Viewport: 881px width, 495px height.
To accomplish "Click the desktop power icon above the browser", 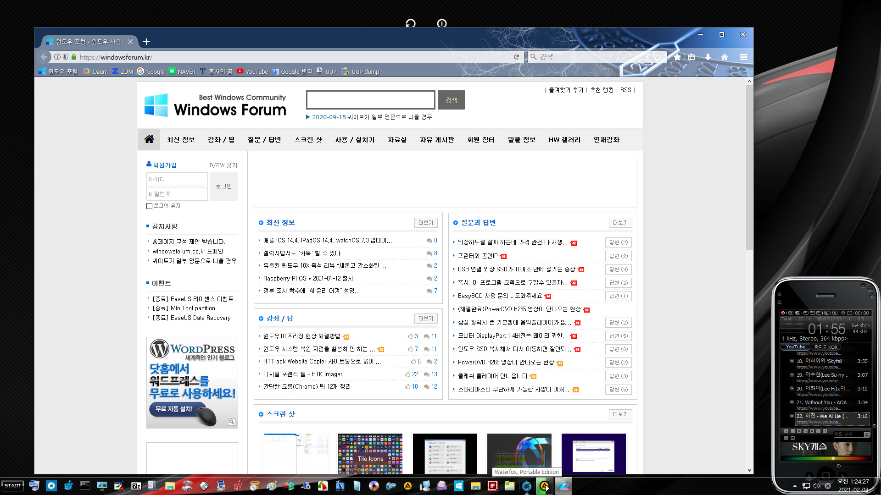I will 442,23.
